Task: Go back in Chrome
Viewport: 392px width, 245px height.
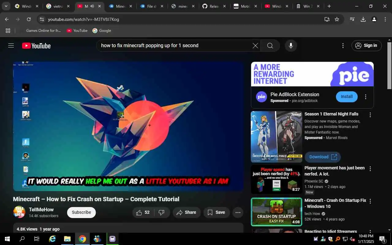Action: 7,19
